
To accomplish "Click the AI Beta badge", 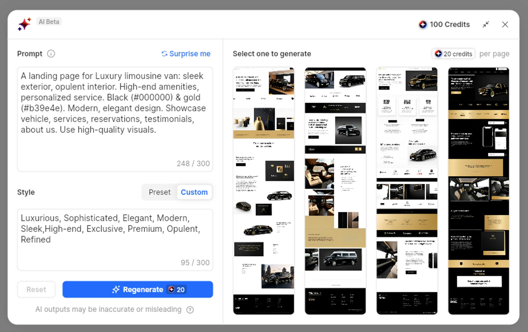I will [49, 22].
